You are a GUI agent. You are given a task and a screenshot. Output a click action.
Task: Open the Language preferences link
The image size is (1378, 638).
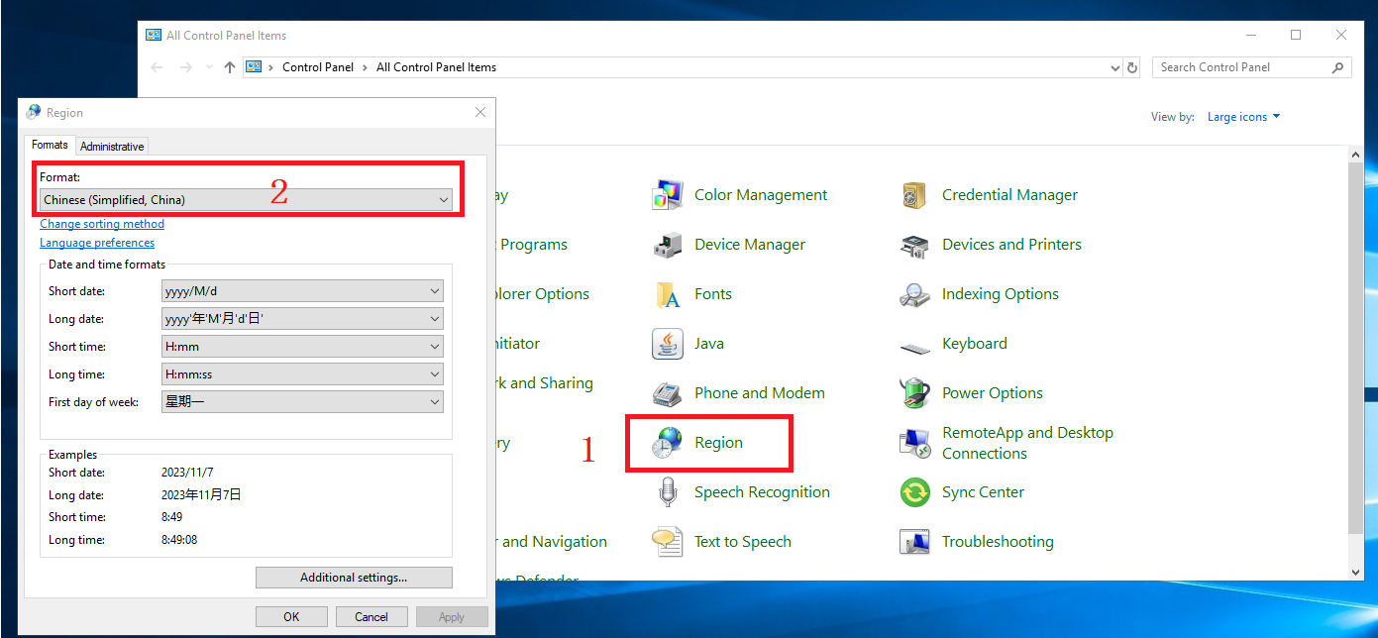tap(97, 243)
